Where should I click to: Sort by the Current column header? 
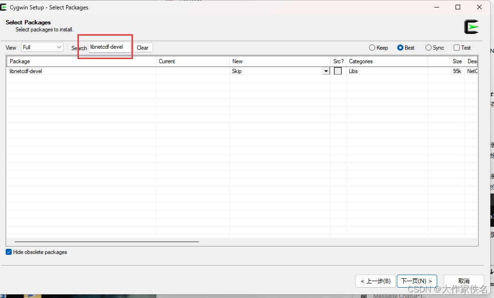click(x=193, y=61)
